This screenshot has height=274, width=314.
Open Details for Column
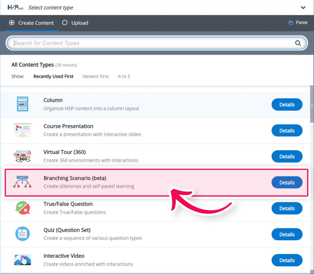[287, 104]
